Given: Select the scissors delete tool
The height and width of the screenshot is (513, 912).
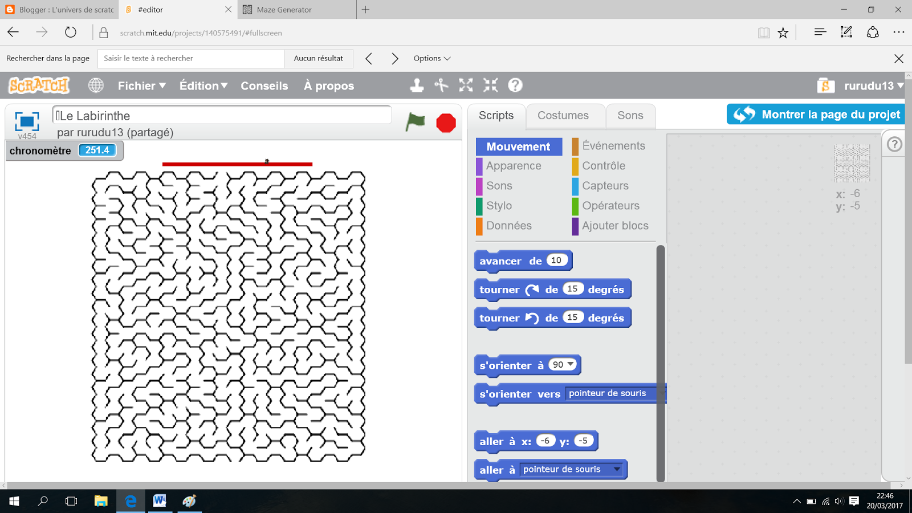Looking at the screenshot, I should (x=442, y=85).
